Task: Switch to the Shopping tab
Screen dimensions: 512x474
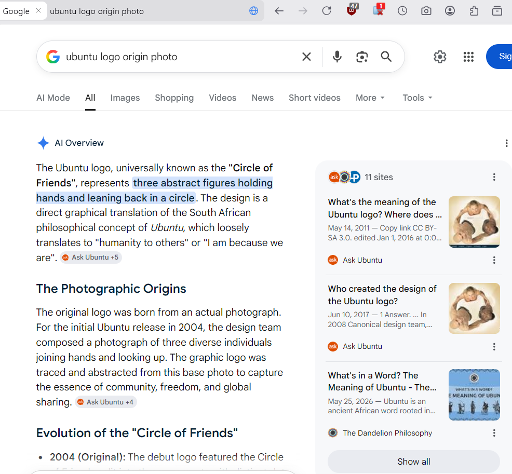Action: (174, 98)
